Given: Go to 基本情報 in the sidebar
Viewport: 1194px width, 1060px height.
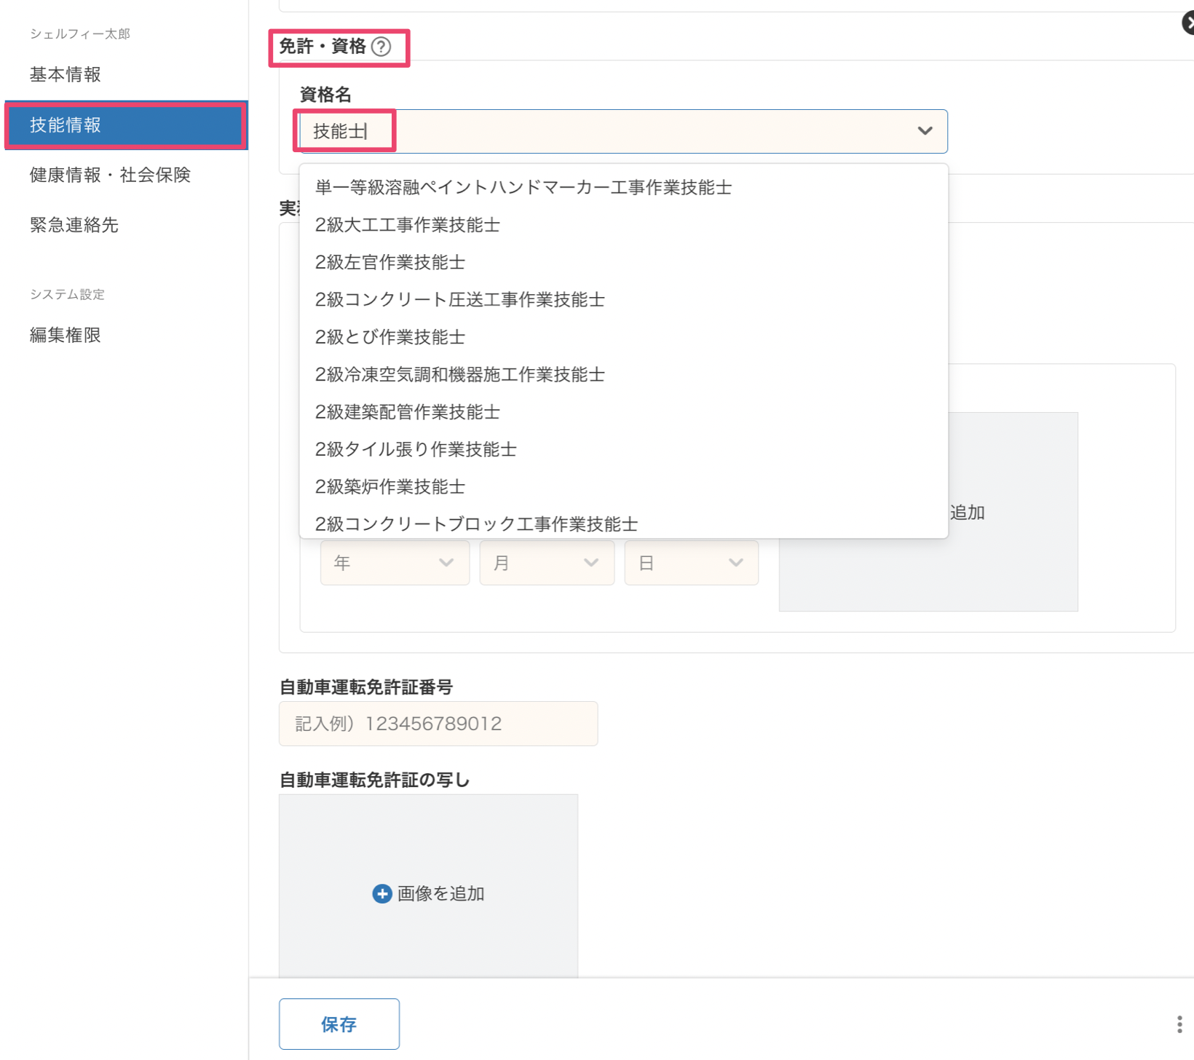Looking at the screenshot, I should click(x=66, y=74).
